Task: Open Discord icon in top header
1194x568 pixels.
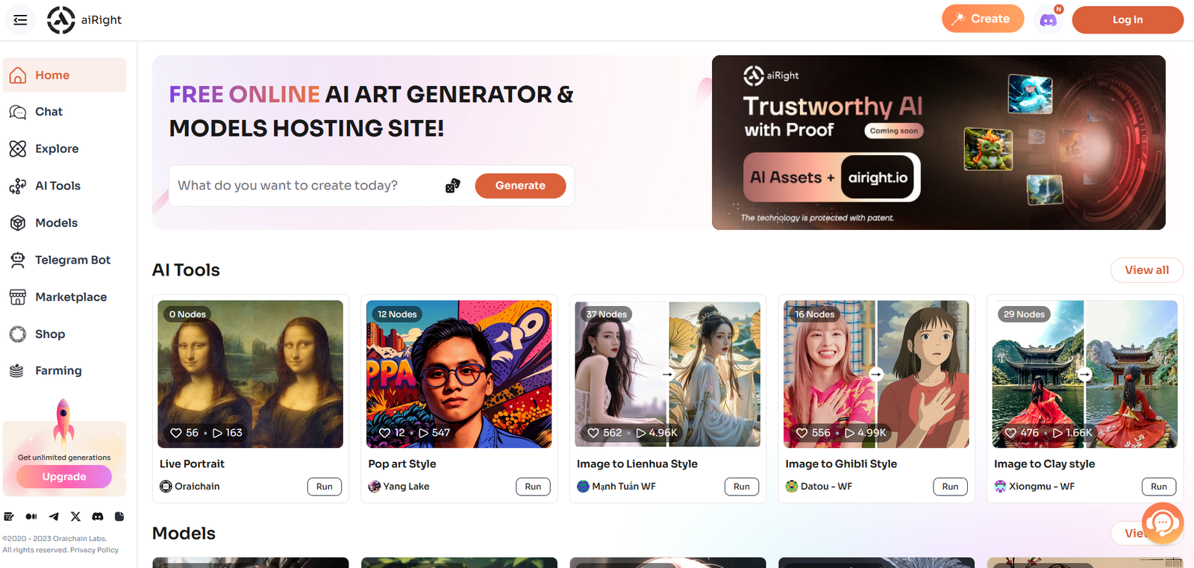Action: point(1048,20)
